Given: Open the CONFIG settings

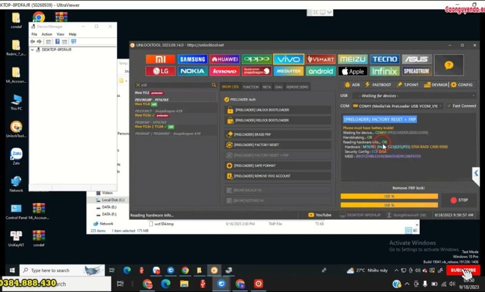Looking at the screenshot, I should coord(461,84).
